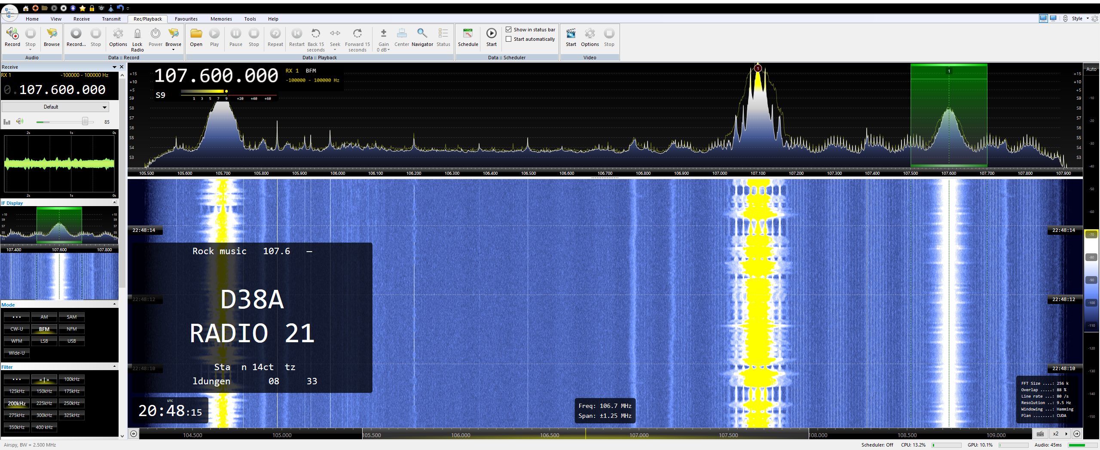Open the Transmit ribbon tab
The height and width of the screenshot is (450, 1100).
(x=111, y=19)
